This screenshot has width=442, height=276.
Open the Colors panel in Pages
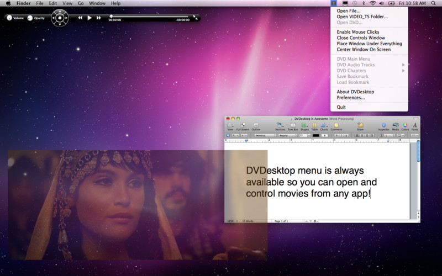click(405, 126)
